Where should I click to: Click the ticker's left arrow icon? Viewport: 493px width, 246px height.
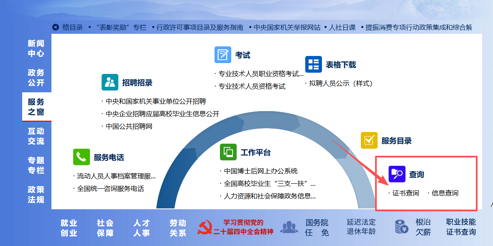[x=55, y=27]
